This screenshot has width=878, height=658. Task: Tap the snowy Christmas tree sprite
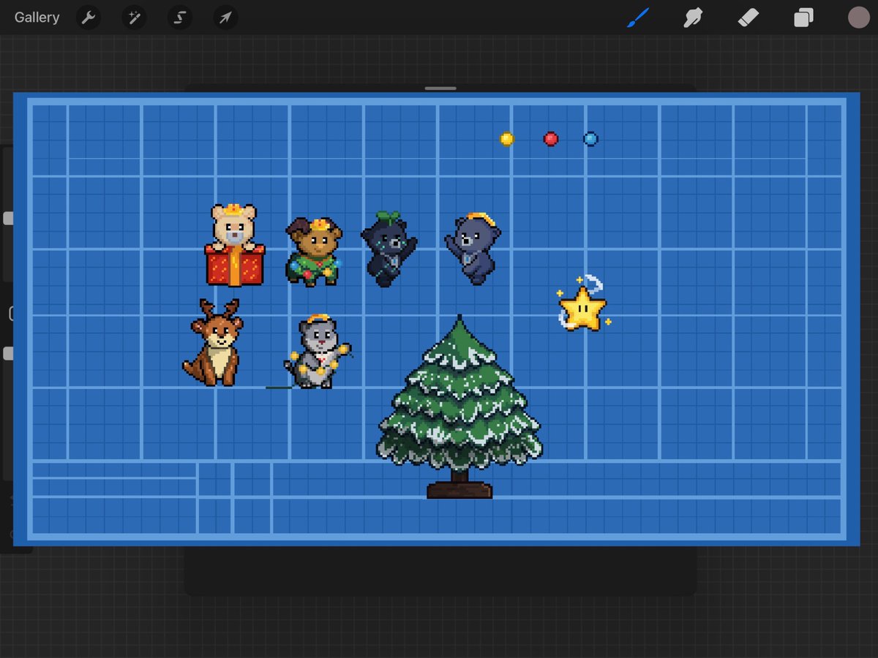point(459,406)
